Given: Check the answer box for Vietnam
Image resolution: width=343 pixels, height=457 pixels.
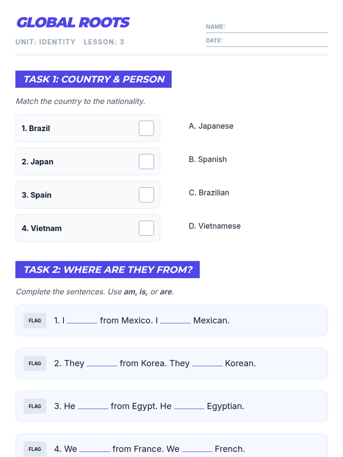Looking at the screenshot, I should click(x=146, y=228).
